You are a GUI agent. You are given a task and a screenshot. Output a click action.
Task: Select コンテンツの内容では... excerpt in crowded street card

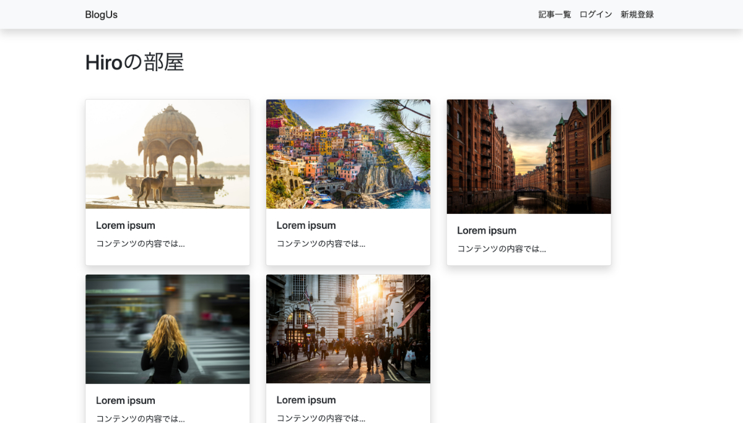pyautogui.click(x=321, y=418)
